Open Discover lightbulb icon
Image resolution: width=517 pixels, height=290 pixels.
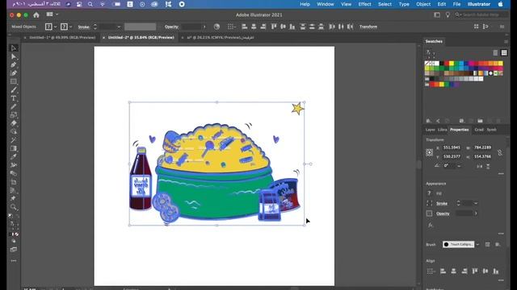click(x=448, y=14)
